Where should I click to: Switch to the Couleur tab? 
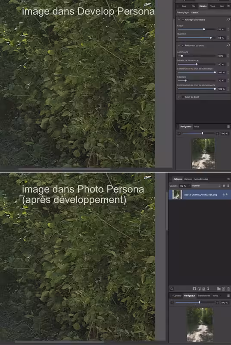click(177, 295)
